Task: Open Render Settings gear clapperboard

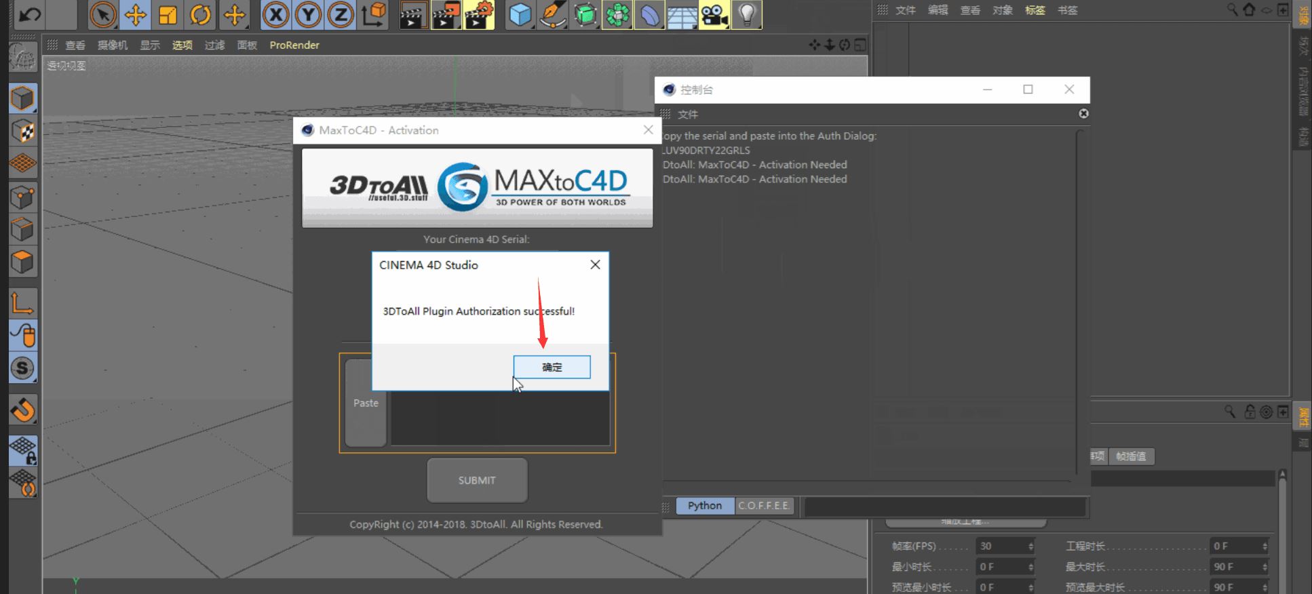Action: [479, 14]
